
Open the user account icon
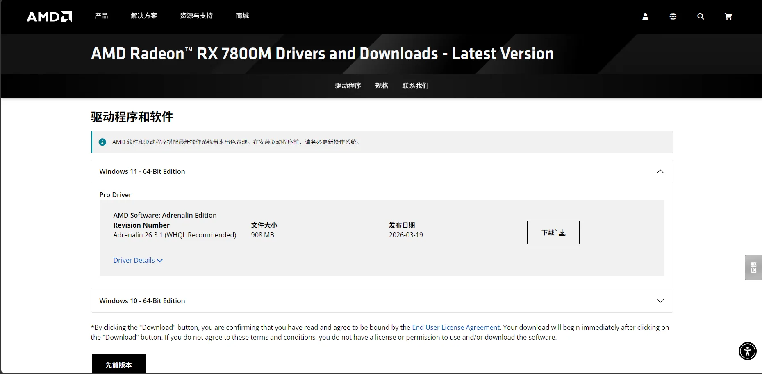tap(645, 16)
